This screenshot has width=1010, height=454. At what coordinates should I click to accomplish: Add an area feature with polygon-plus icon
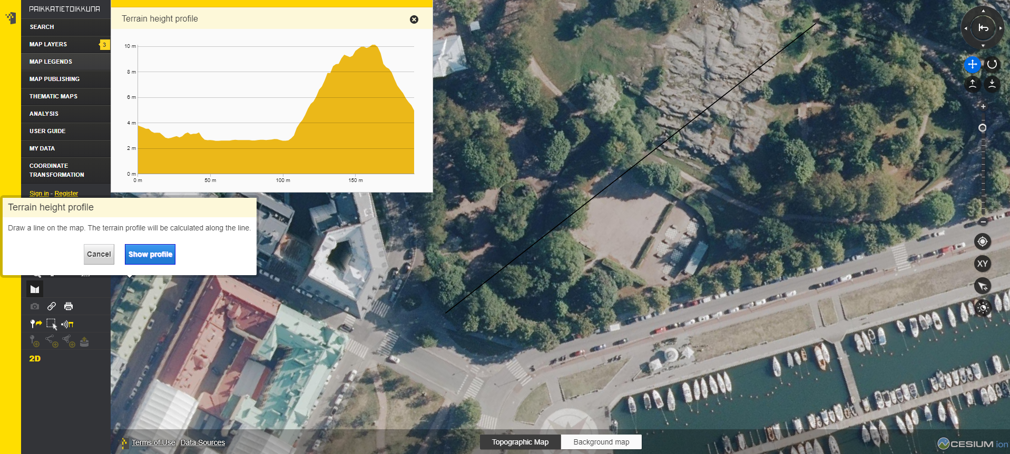pyautogui.click(x=68, y=341)
